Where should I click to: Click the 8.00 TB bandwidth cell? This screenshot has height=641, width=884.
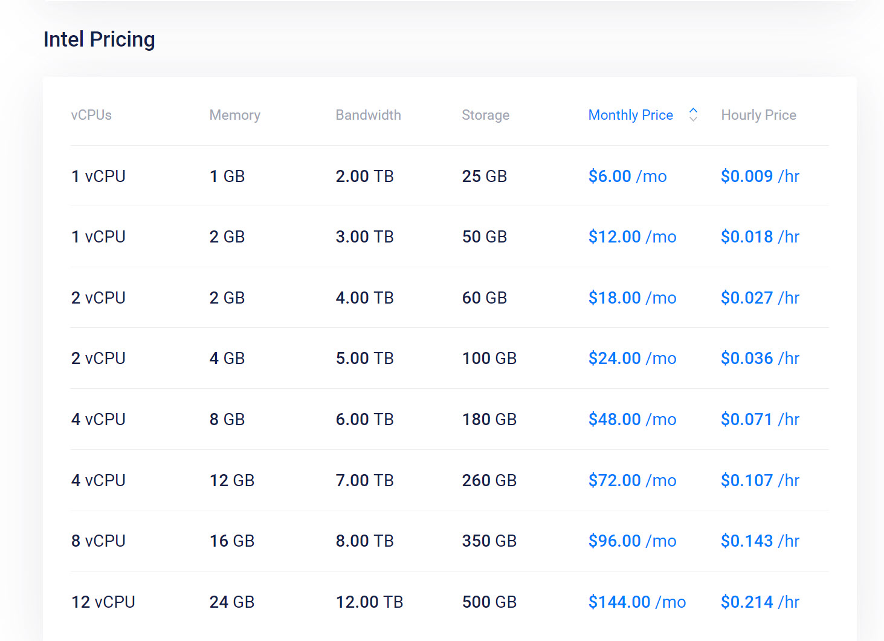tap(364, 541)
